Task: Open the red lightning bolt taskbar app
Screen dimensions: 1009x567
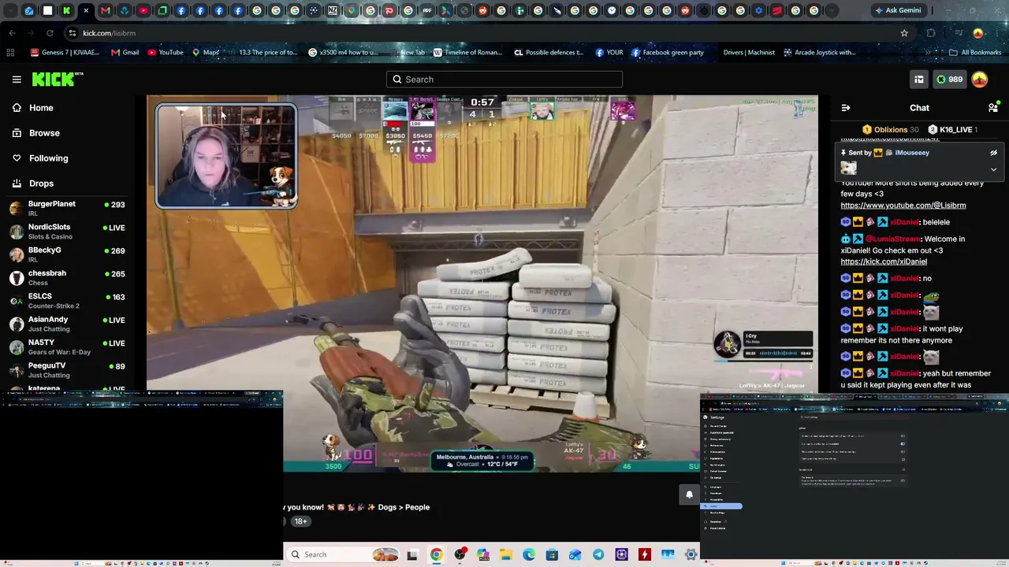Action: pos(645,554)
